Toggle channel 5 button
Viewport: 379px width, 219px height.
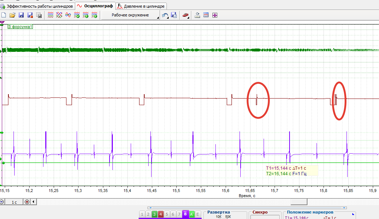pyautogui.click(x=167, y=214)
